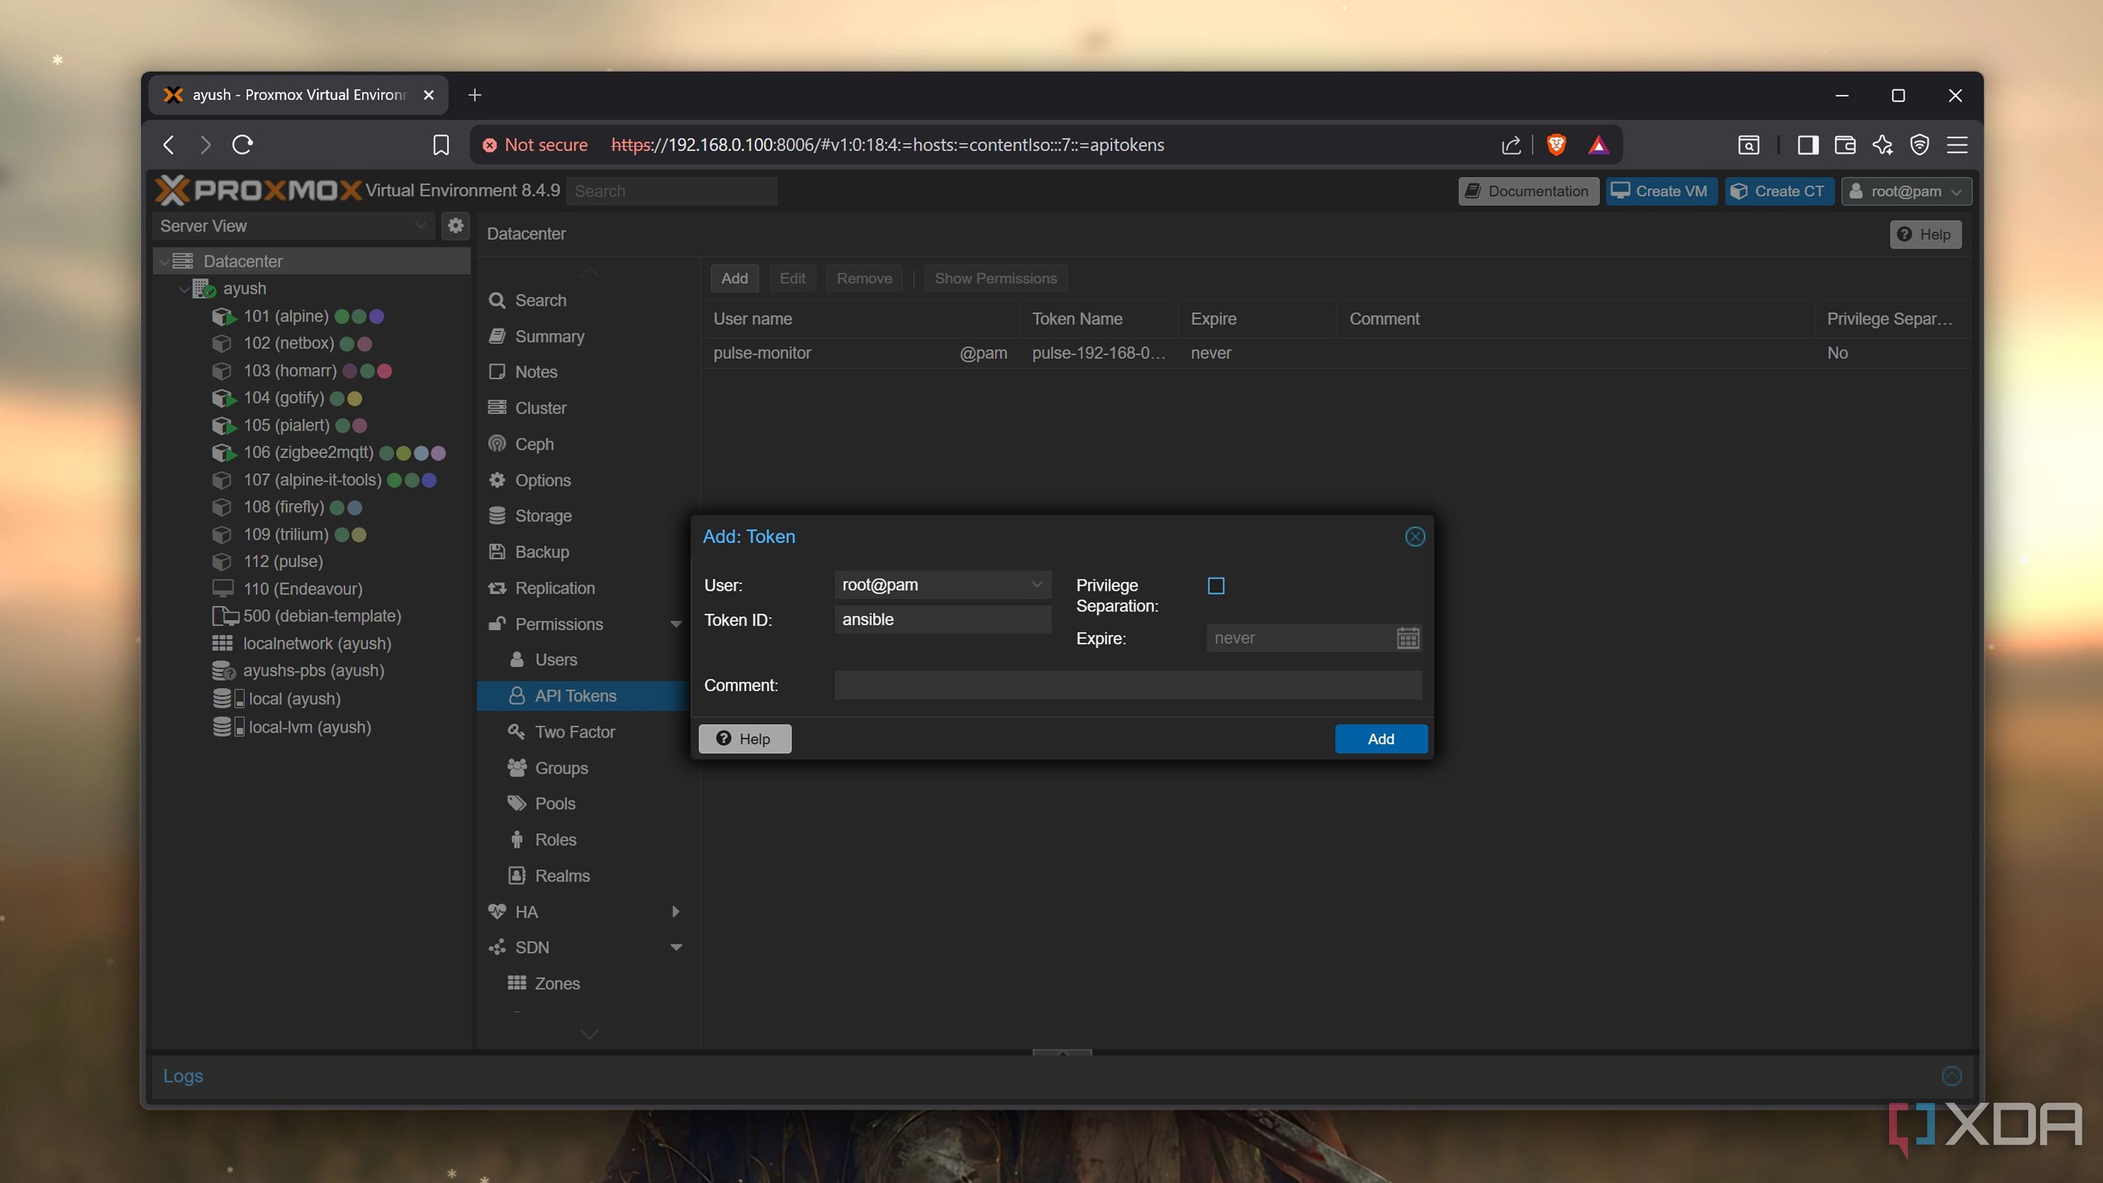Image resolution: width=2103 pixels, height=1183 pixels.
Task: Close the Add: Token dialog
Action: (1415, 536)
